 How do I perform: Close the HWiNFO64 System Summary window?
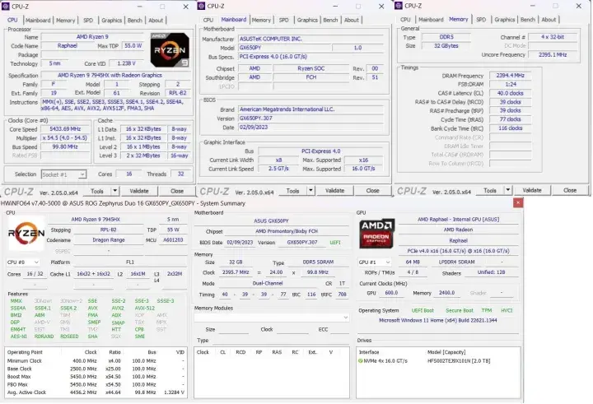pos(518,203)
